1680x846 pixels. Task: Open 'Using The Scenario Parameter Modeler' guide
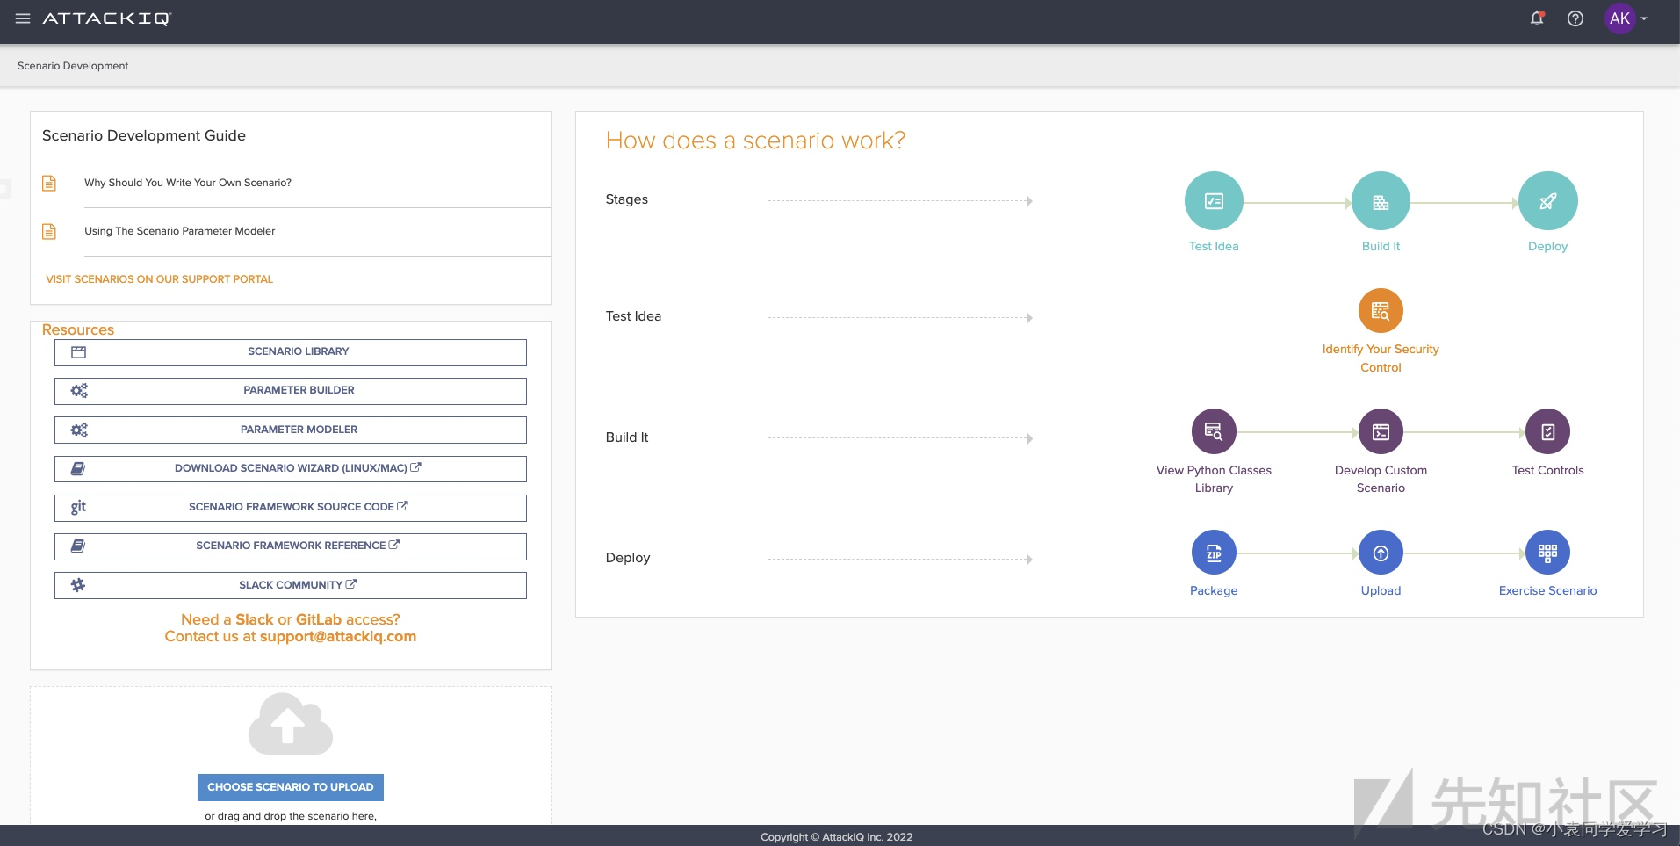point(180,231)
